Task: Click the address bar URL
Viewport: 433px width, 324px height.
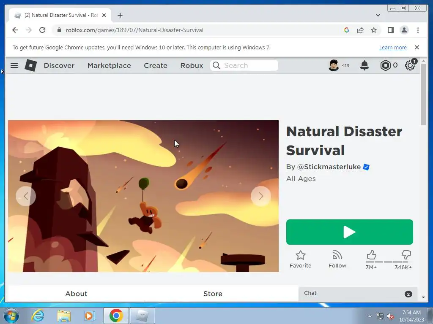Action: click(134, 30)
